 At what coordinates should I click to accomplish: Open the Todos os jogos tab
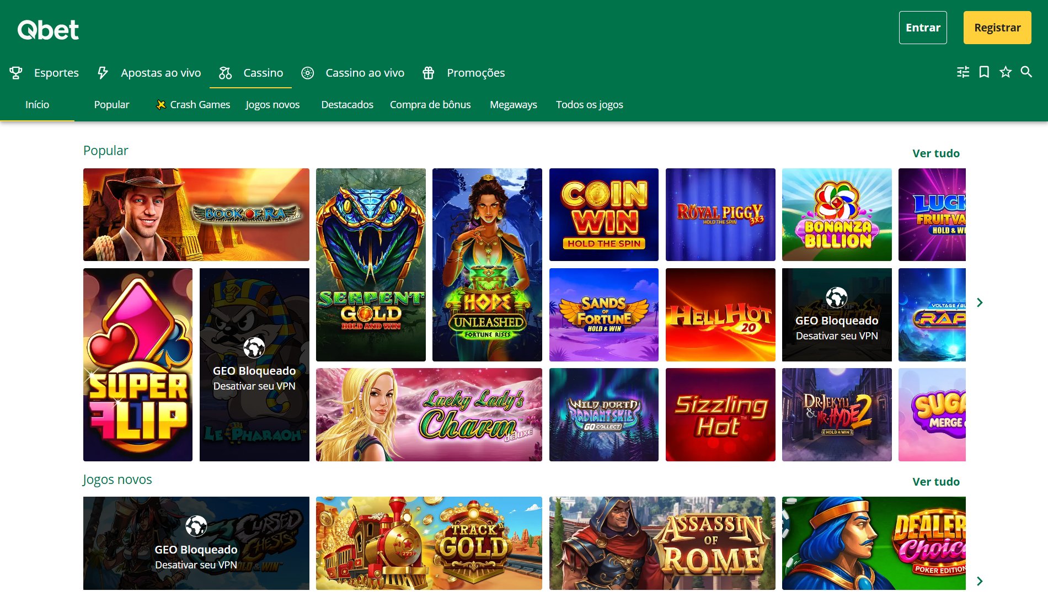(589, 105)
